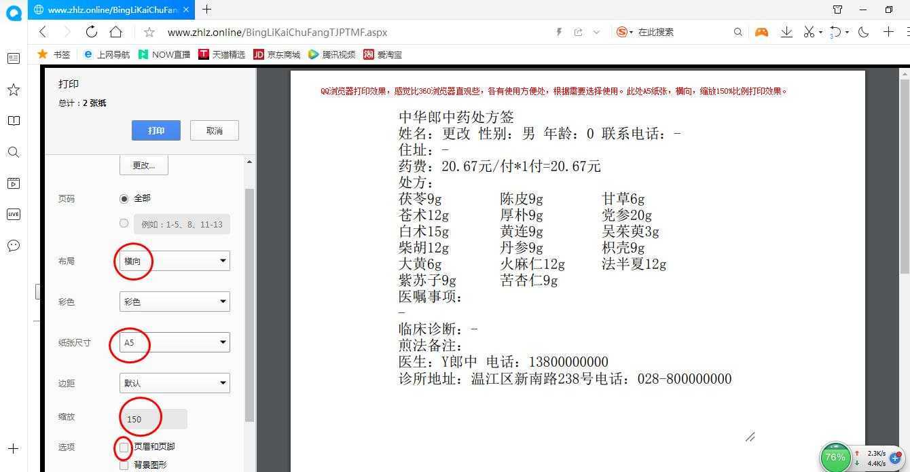Open the sidebar search magnifier
This screenshot has width=910, height=472.
tap(14, 152)
